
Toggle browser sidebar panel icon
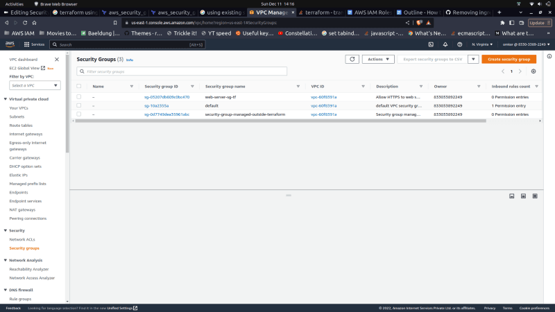click(512, 23)
